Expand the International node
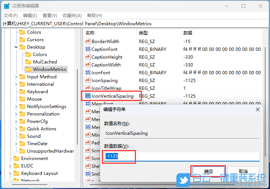270x189 pixels. tap(16, 84)
